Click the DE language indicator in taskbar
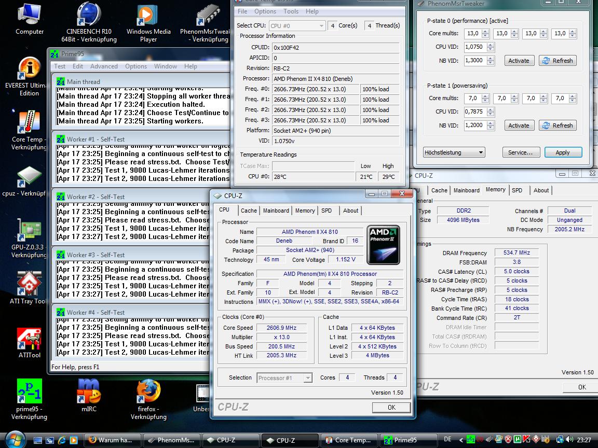Image resolution: width=598 pixels, height=448 pixels. tap(448, 440)
